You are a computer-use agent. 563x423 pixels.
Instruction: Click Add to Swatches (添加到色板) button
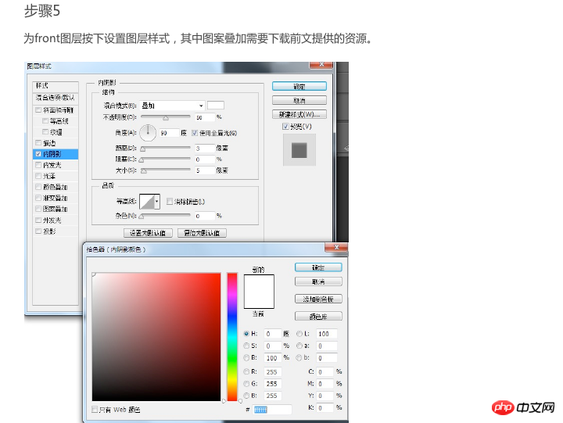(318, 299)
